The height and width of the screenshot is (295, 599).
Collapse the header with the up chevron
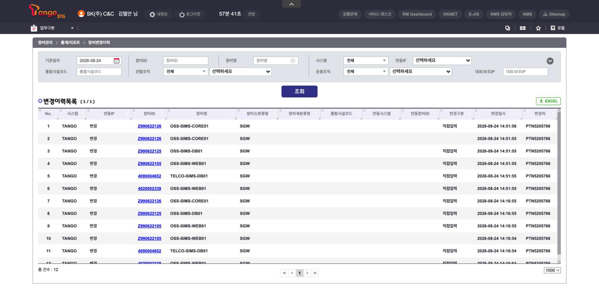291,4
